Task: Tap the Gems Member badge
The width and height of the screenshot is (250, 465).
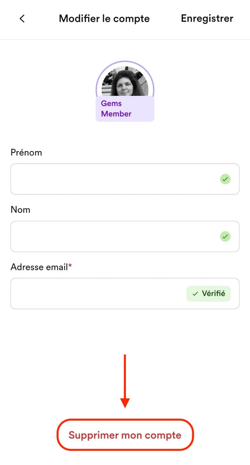Action: 125,109
